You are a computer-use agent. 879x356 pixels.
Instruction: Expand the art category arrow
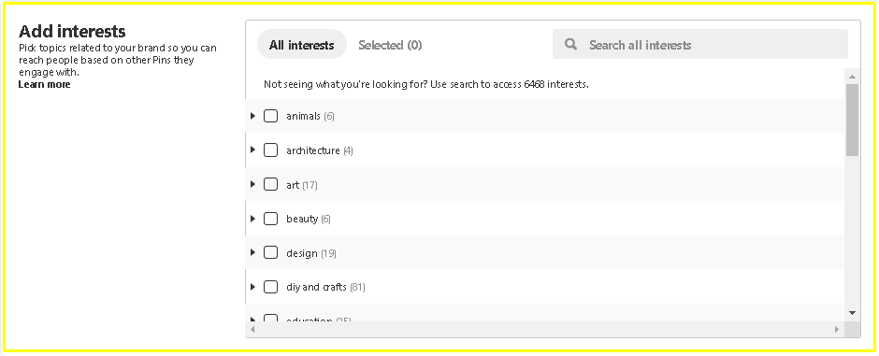click(x=252, y=184)
